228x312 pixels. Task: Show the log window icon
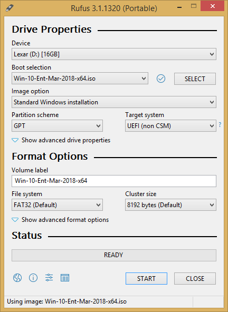(x=65, y=278)
